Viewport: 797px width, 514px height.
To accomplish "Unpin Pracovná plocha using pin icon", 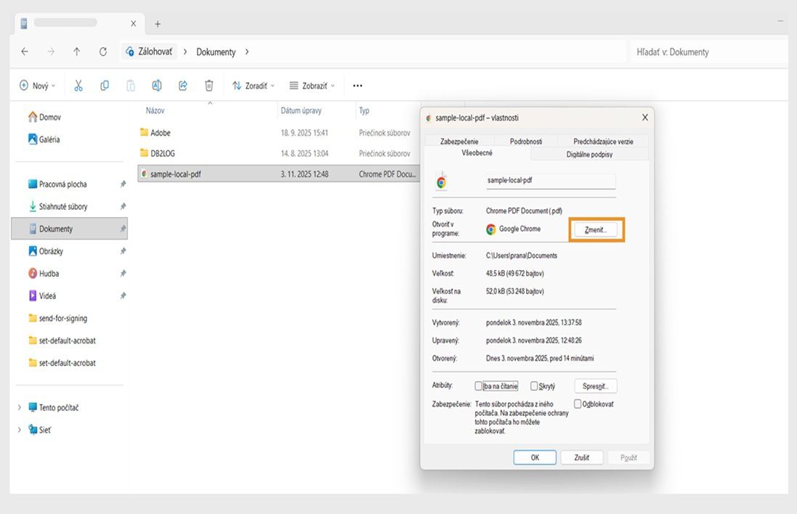I will click(x=123, y=184).
